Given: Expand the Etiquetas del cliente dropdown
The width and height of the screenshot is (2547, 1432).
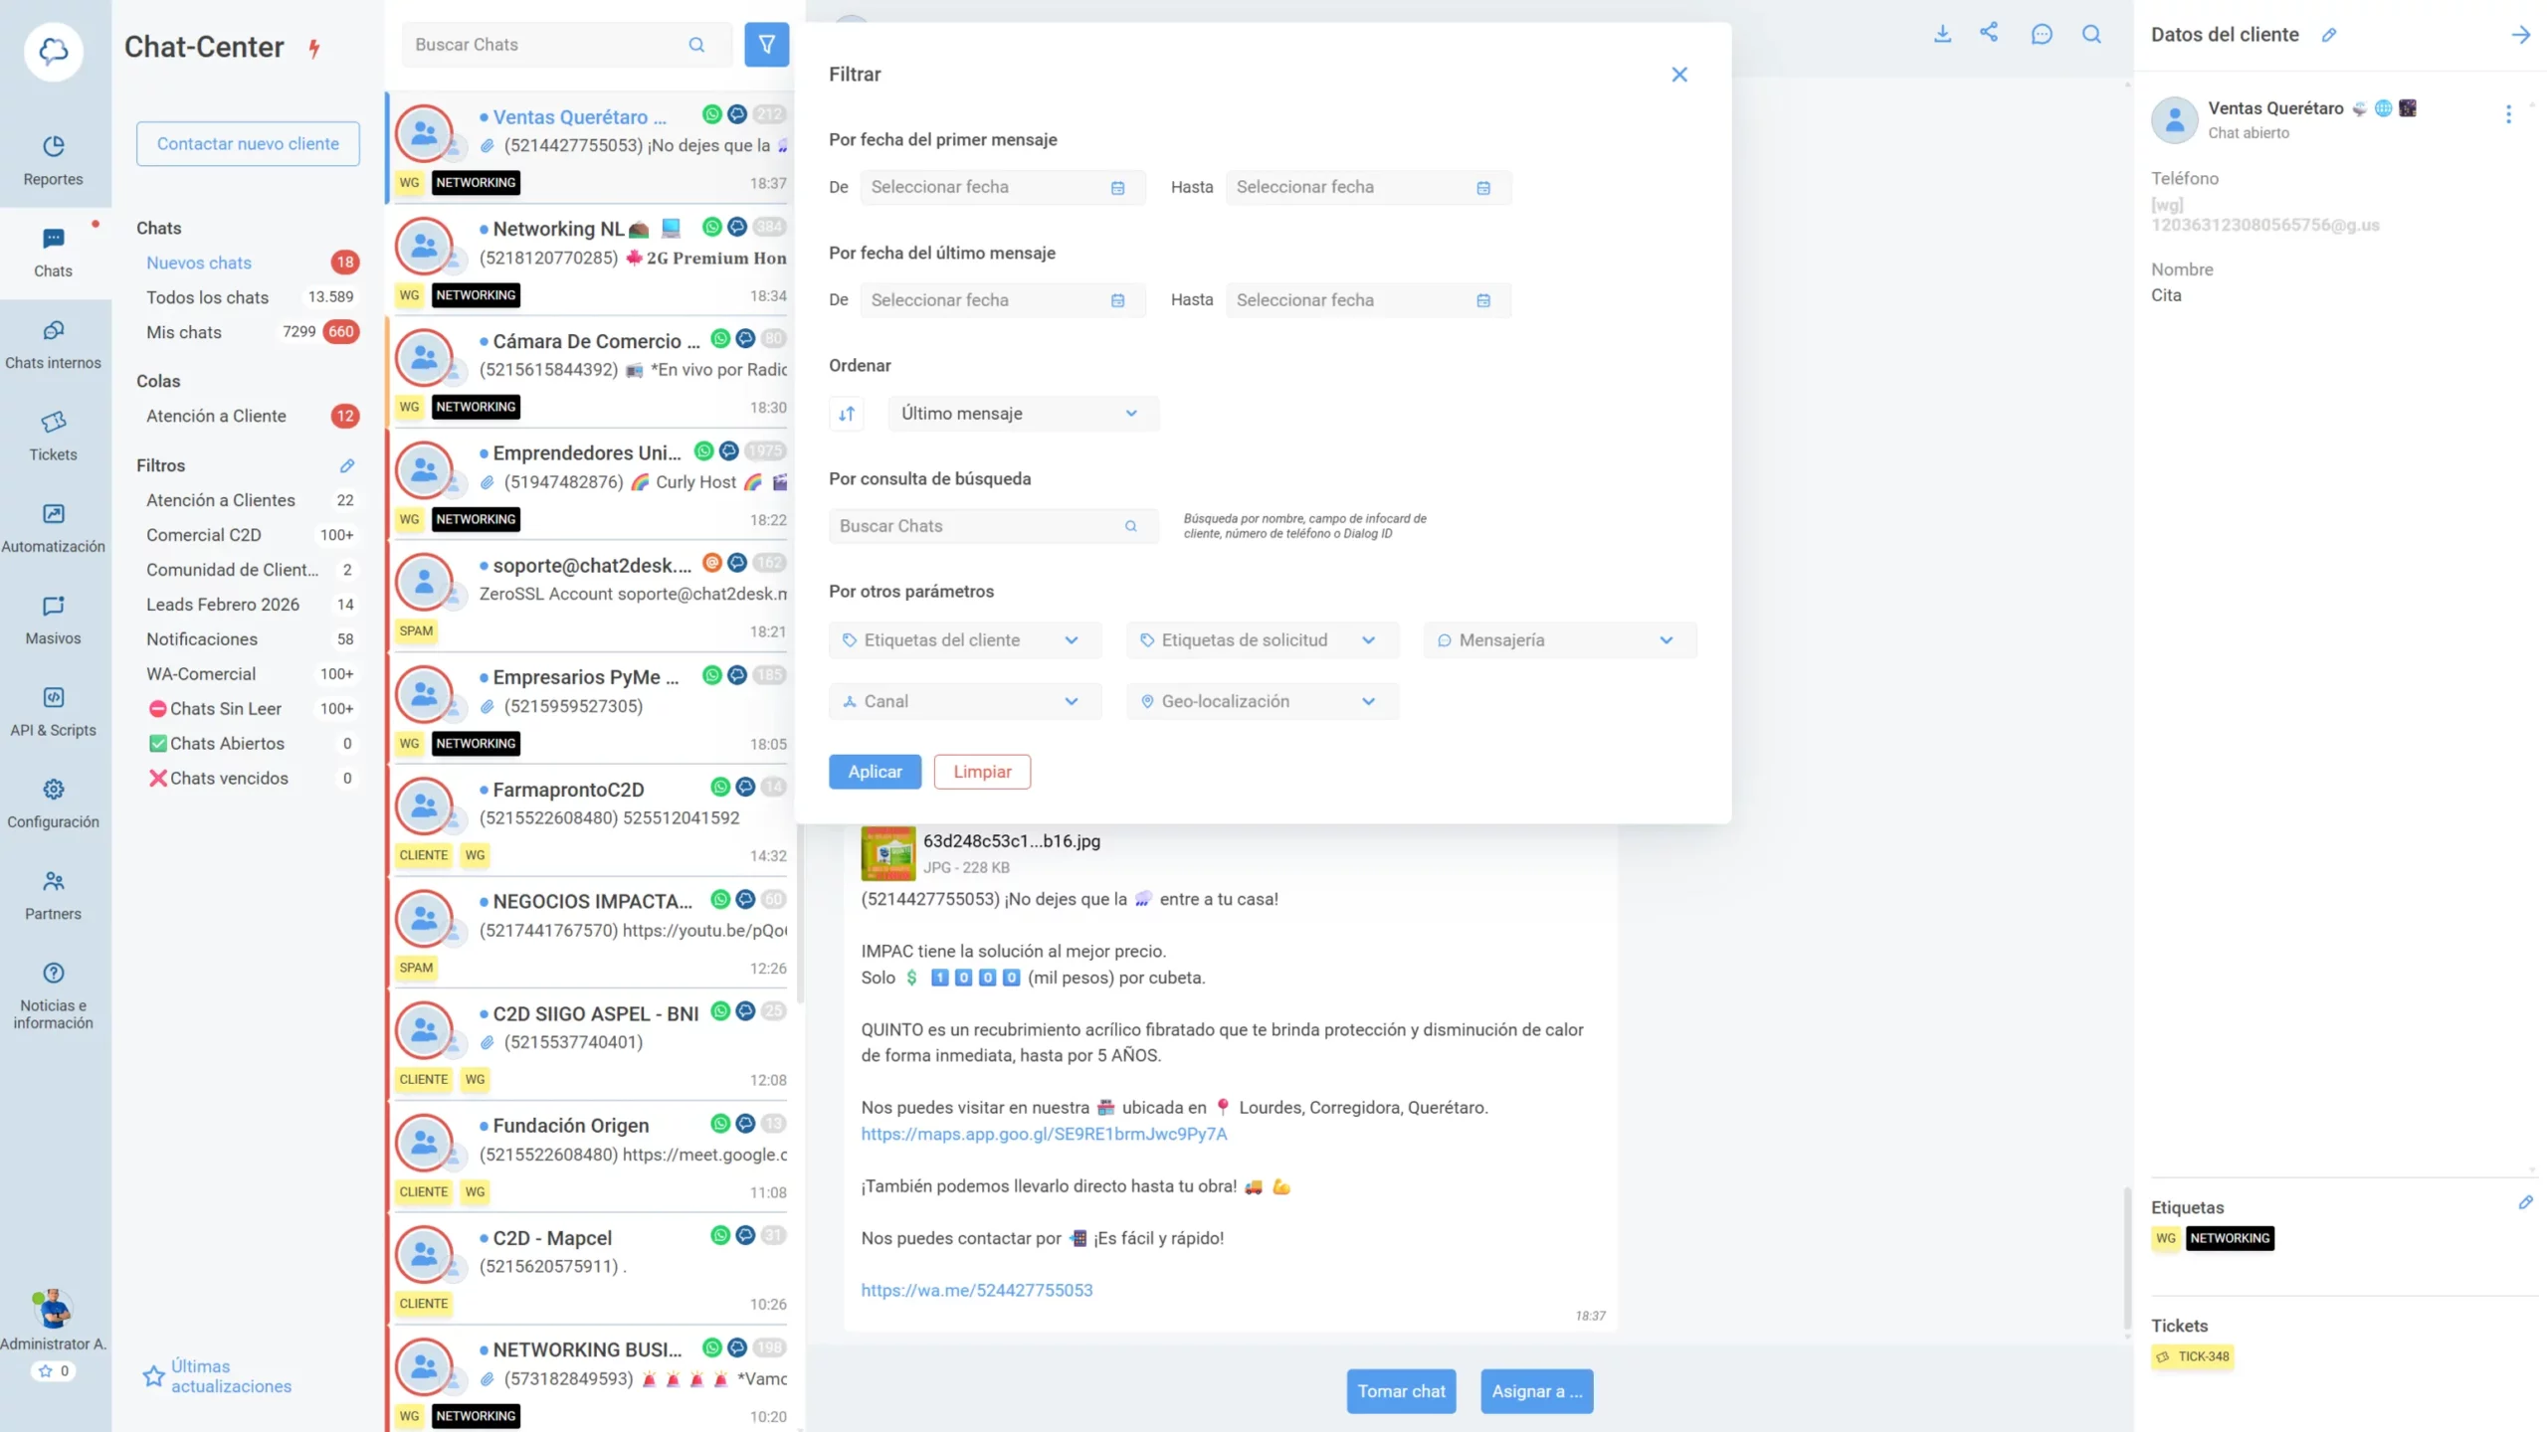Looking at the screenshot, I should 963,639.
